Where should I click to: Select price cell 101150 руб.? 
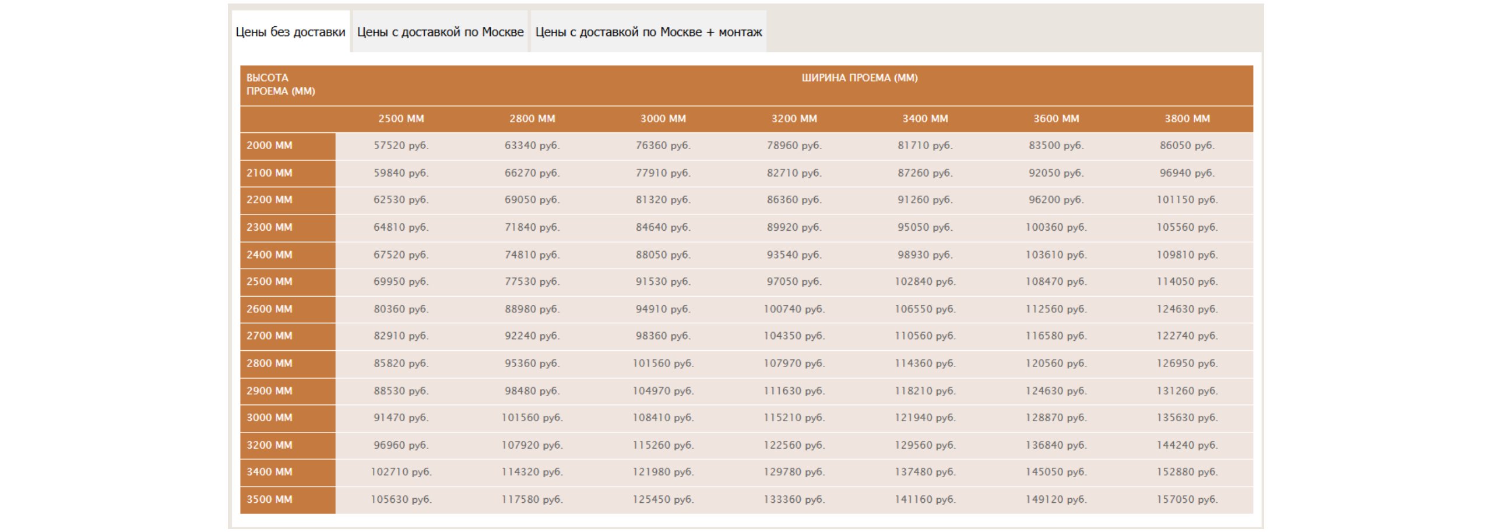(x=1187, y=200)
